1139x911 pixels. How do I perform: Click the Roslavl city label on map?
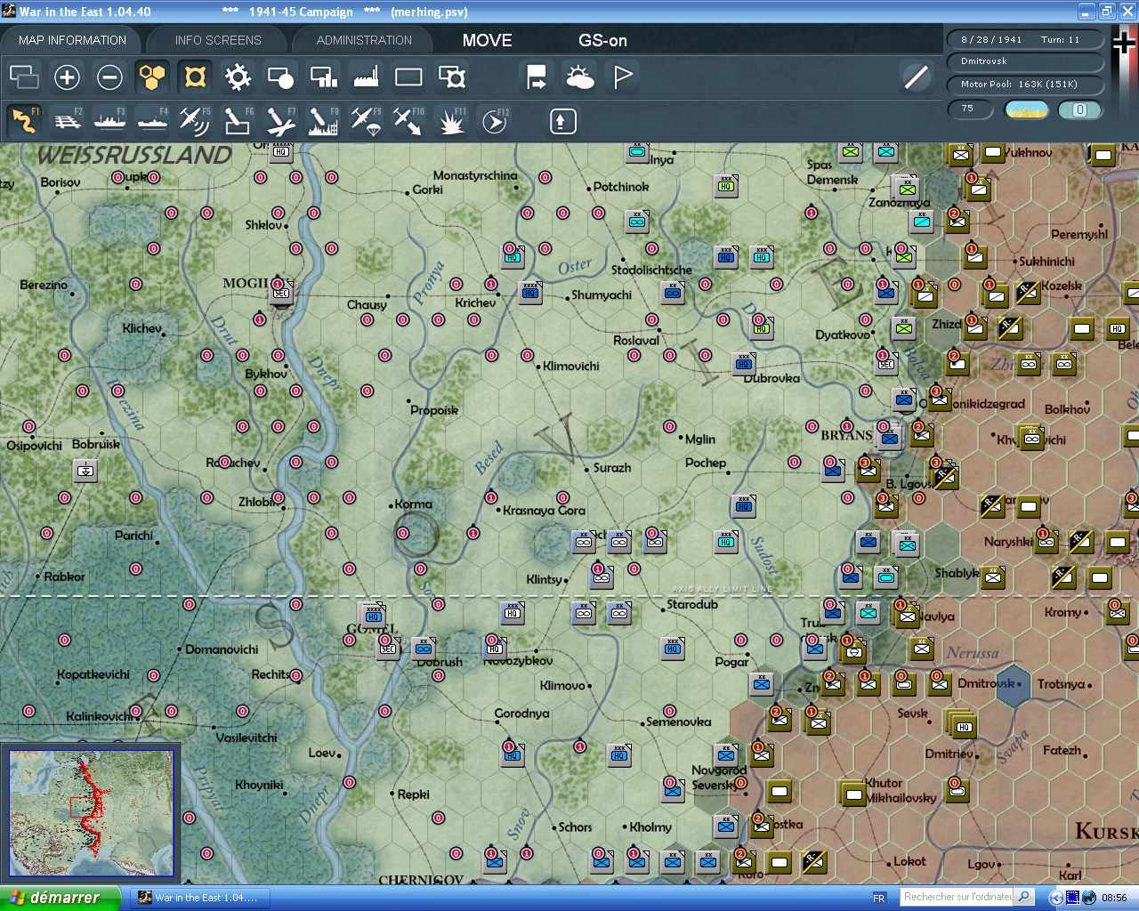point(636,341)
